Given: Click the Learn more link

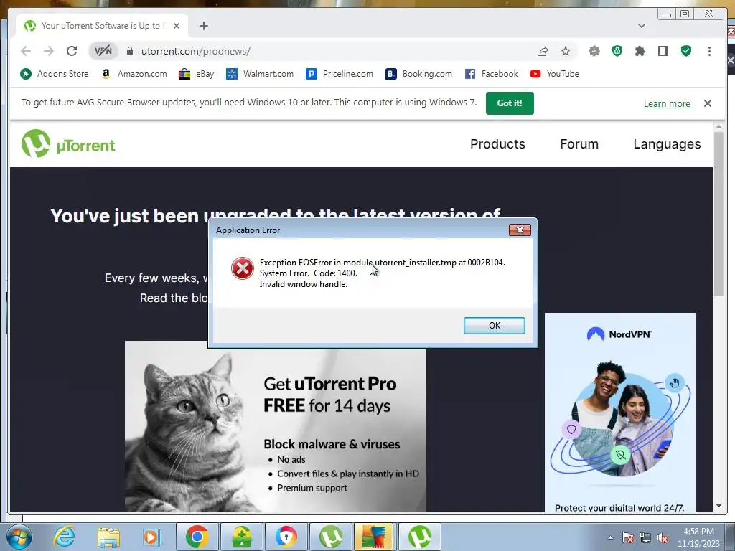Looking at the screenshot, I should [667, 103].
